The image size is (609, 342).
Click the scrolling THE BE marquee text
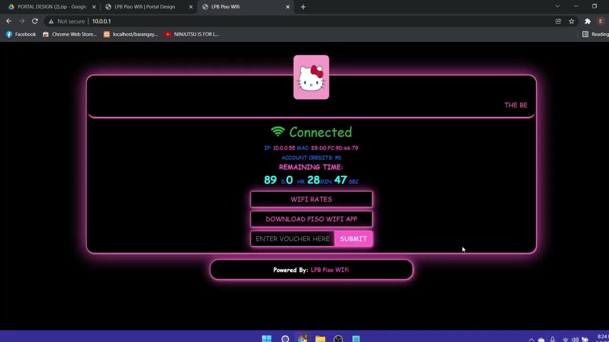pyautogui.click(x=516, y=105)
